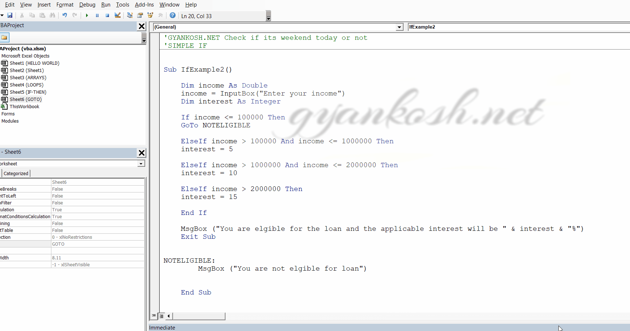Pause execution using the Break icon

97,15
